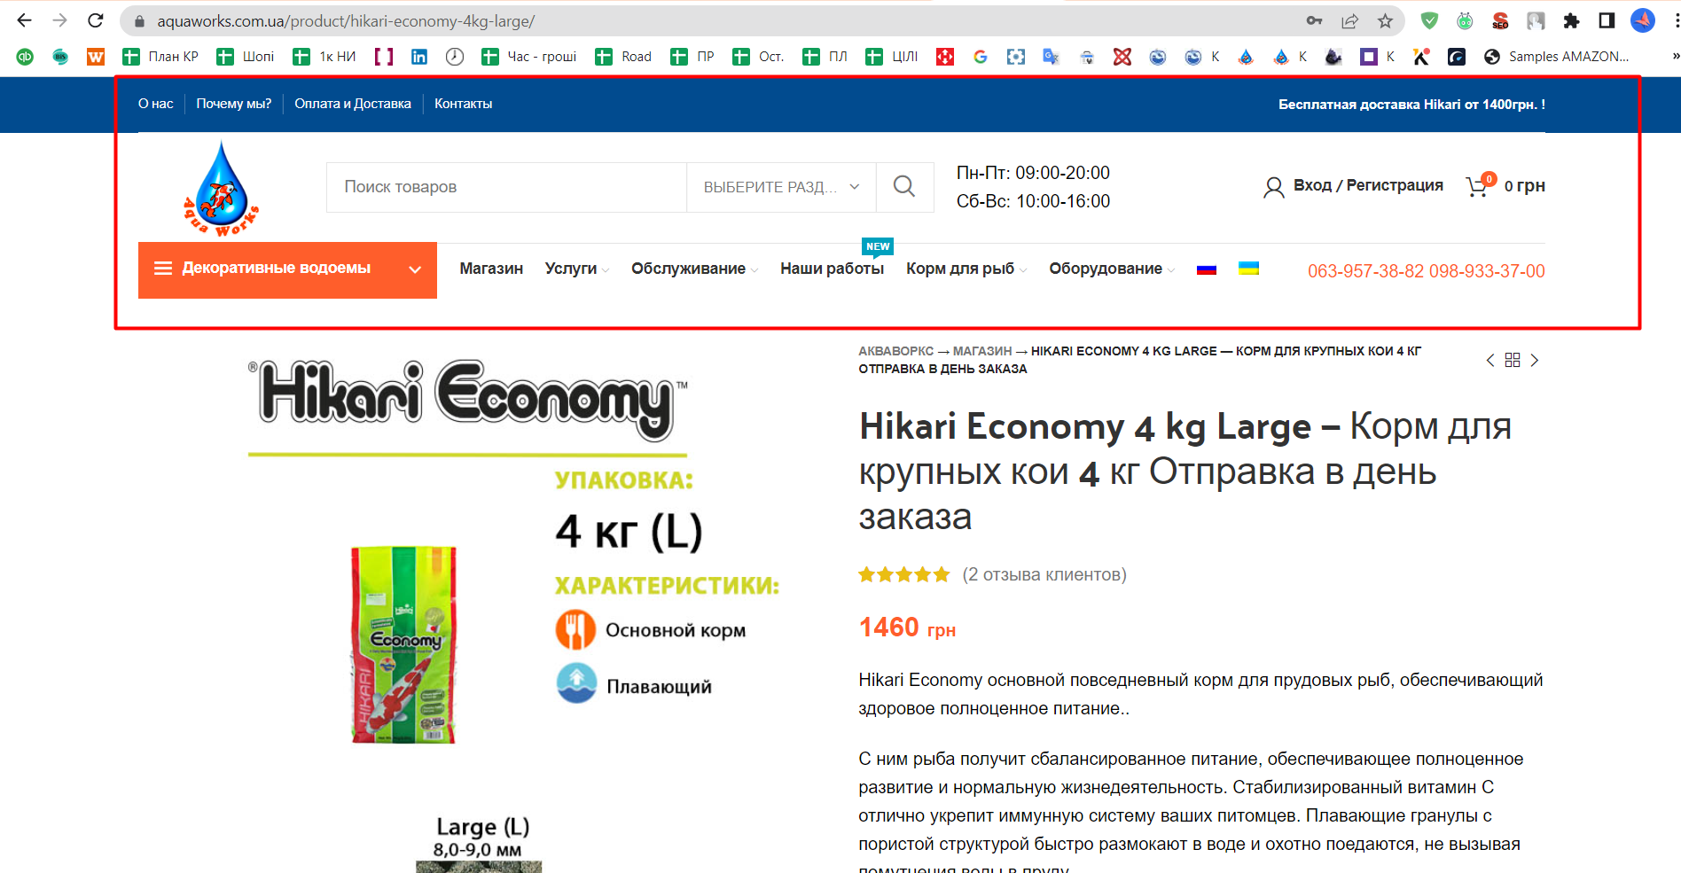This screenshot has height=873, width=1681.
Task: Open the product grid view icon
Action: coord(1513,360)
